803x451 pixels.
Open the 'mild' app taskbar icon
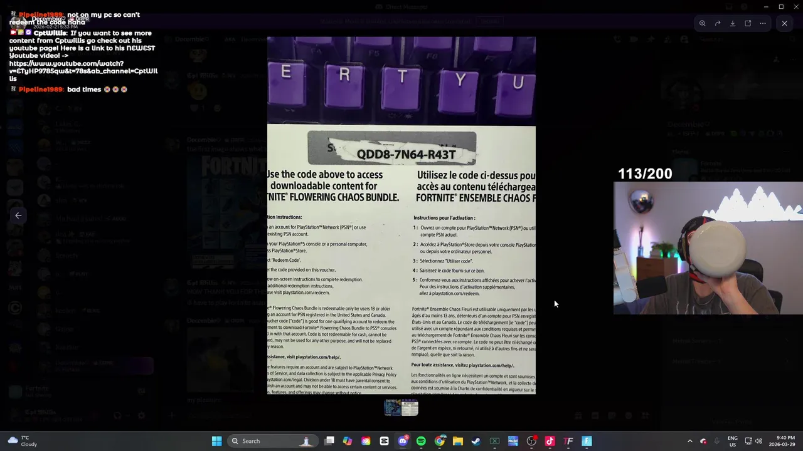(513, 441)
